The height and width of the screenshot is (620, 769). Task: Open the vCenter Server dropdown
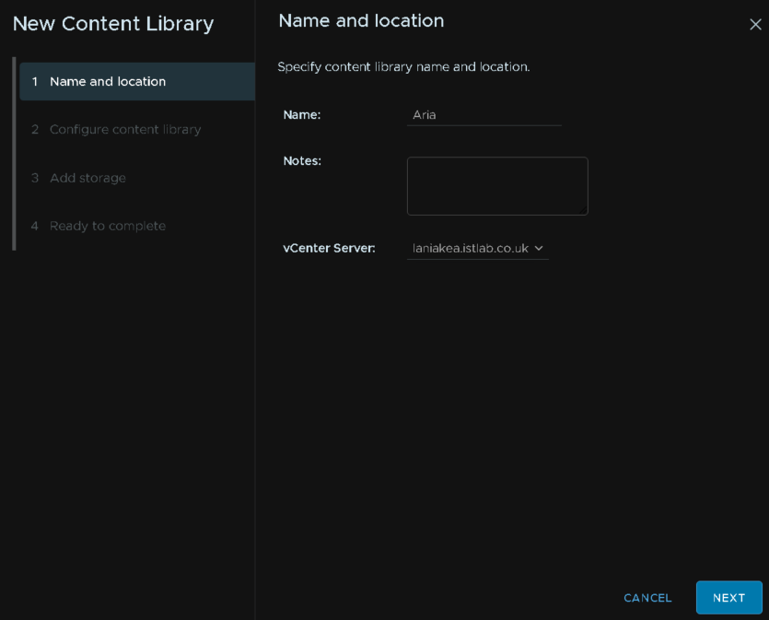[478, 249]
